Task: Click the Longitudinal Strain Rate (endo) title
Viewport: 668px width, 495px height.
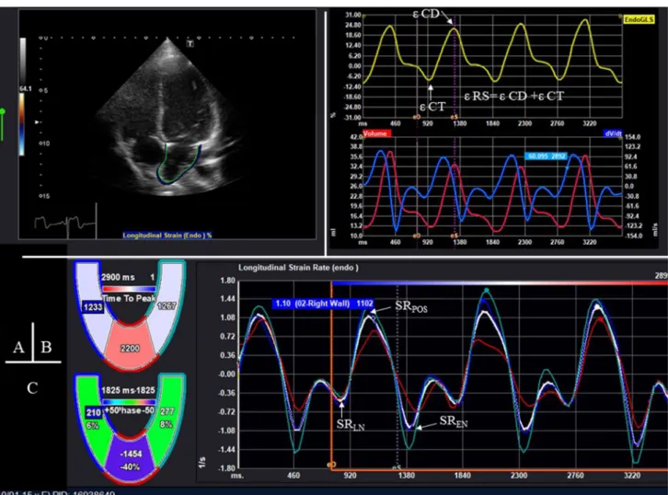Action: tap(298, 268)
